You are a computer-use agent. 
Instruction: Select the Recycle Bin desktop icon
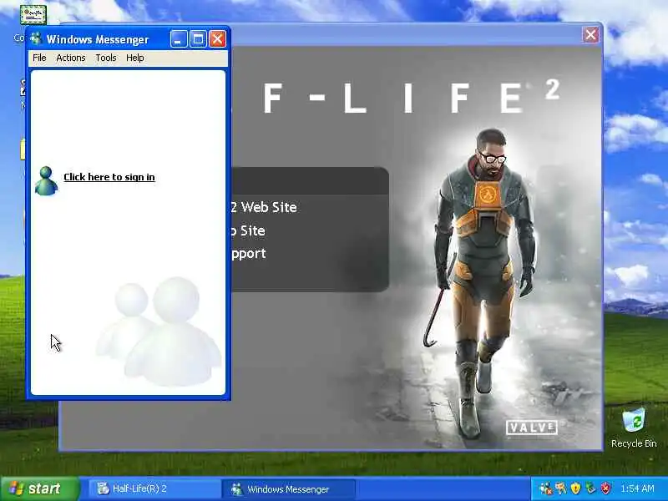[634, 428]
